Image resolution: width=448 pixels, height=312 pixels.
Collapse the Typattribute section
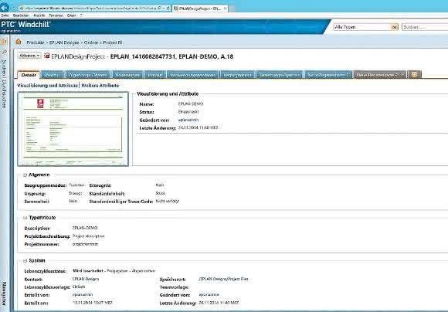pyautogui.click(x=25, y=218)
